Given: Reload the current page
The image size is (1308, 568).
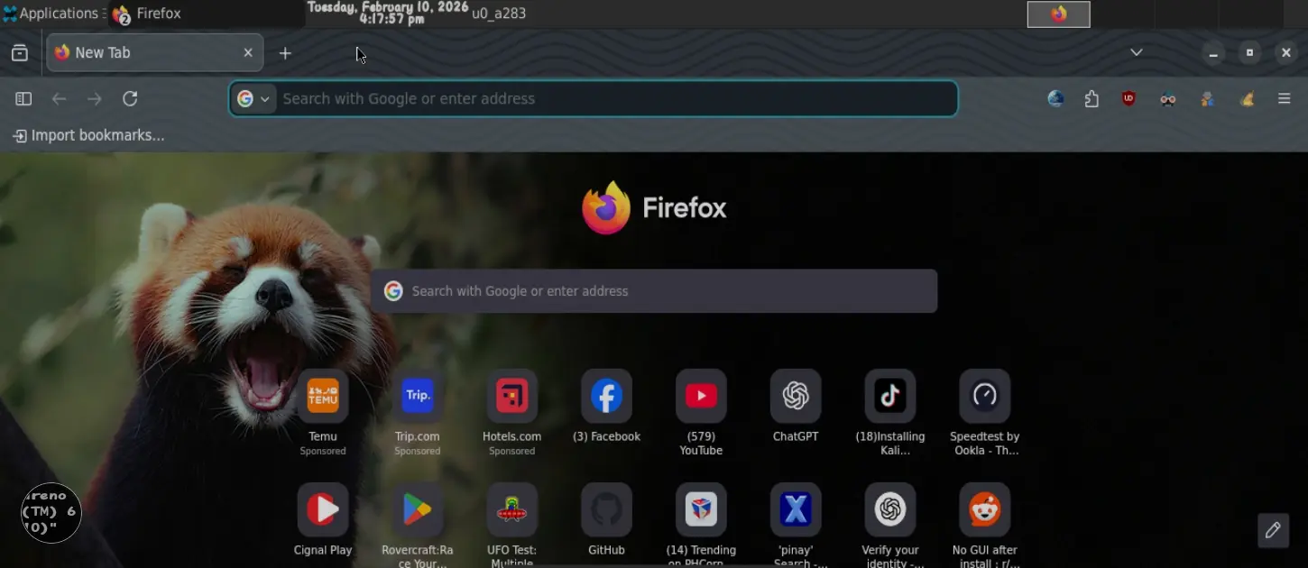Looking at the screenshot, I should (130, 99).
